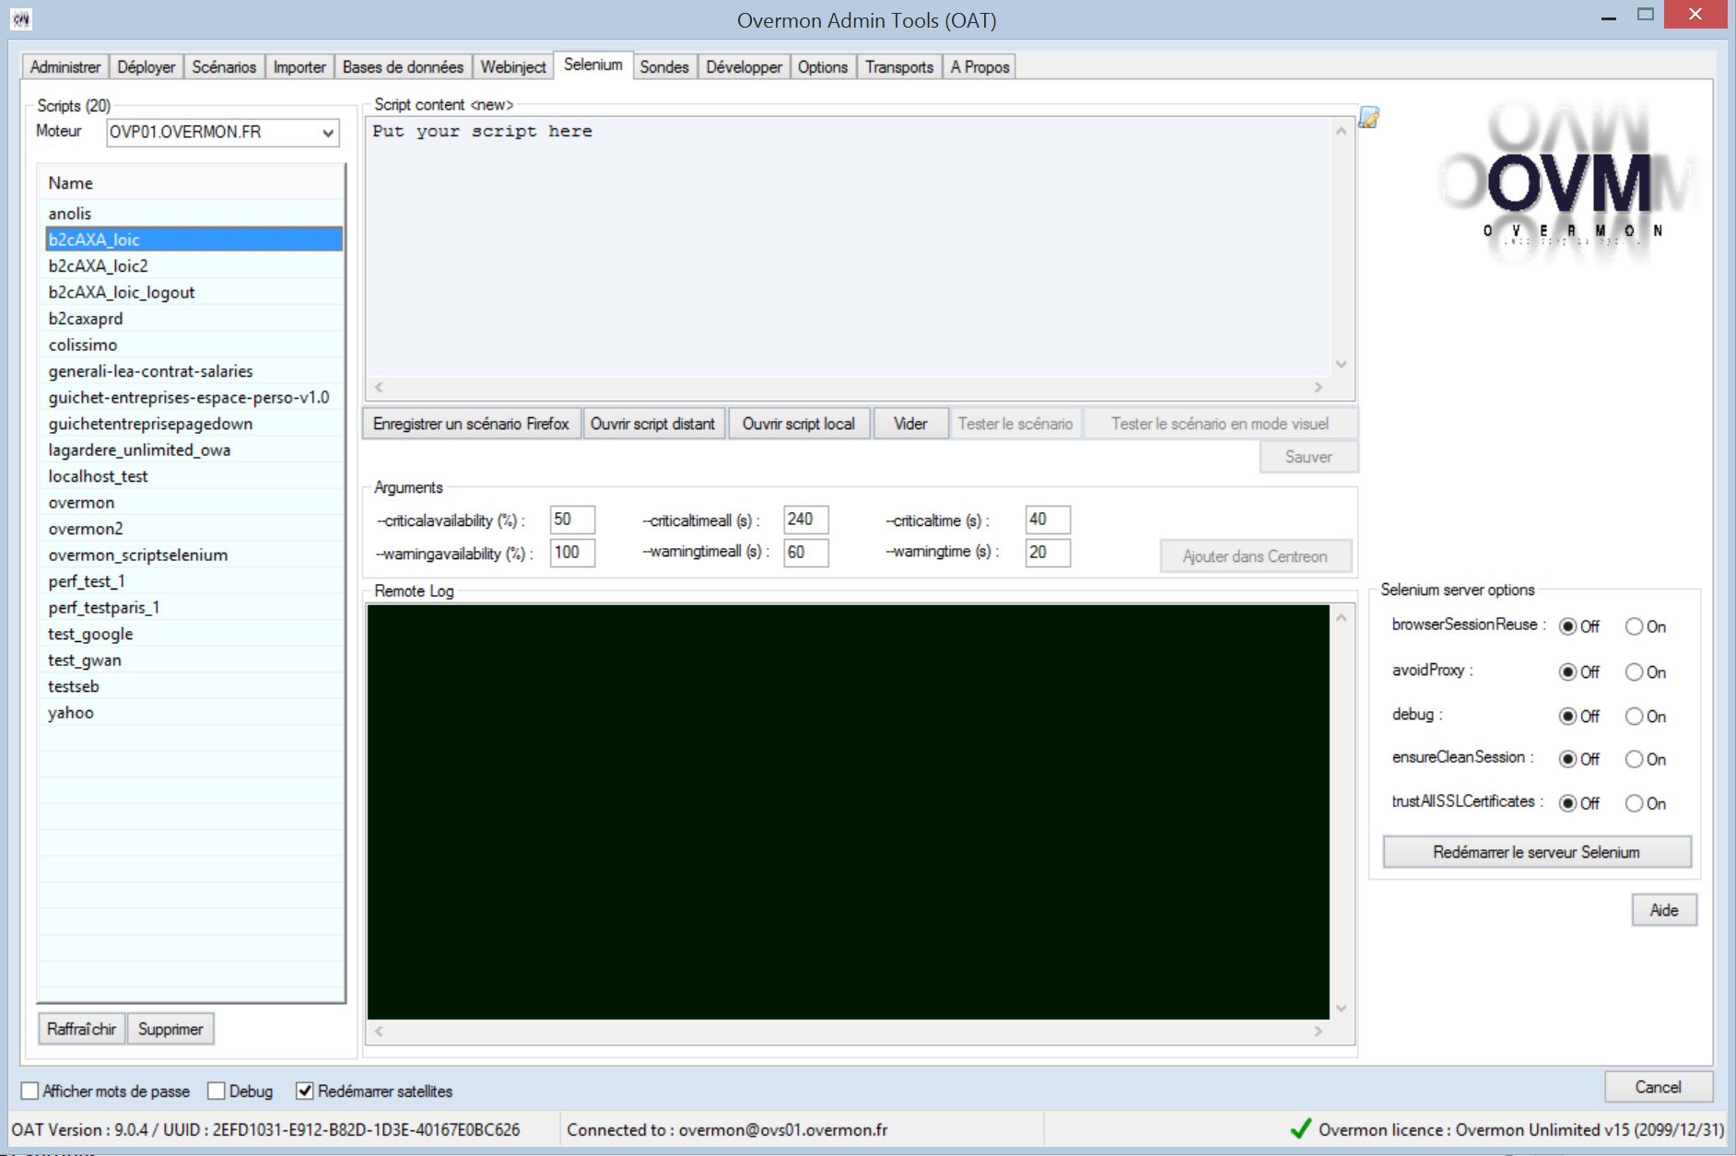Viewport: 1736px width, 1156px height.
Task: Click the criticaltime field with 40
Action: pyautogui.click(x=1048, y=520)
